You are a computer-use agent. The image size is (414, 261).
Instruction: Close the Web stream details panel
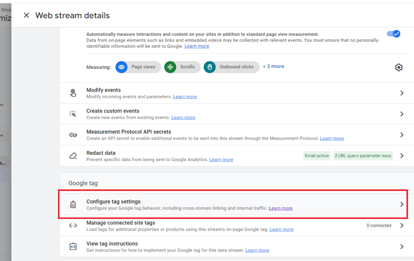[x=26, y=15]
